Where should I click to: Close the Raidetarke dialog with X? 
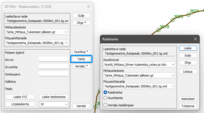pyautogui.click(x=195, y=39)
